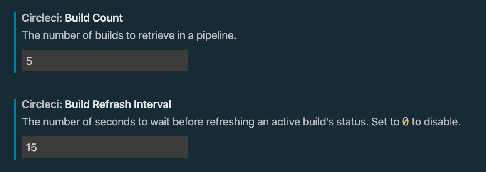
Task: Click the highlighted yellow 0 code value
Action: point(405,122)
